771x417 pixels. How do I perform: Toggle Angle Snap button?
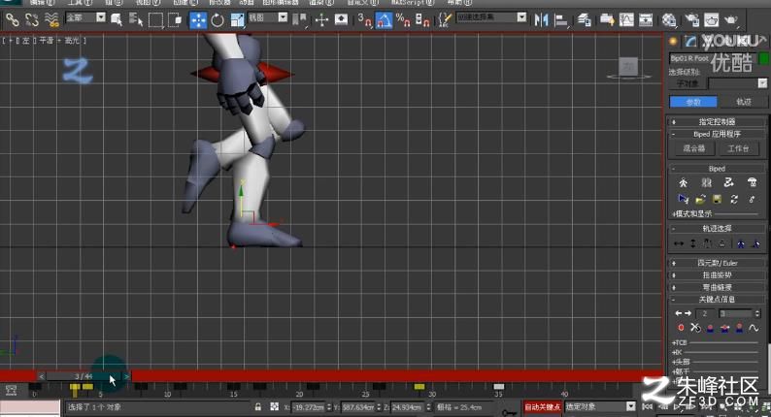point(384,20)
